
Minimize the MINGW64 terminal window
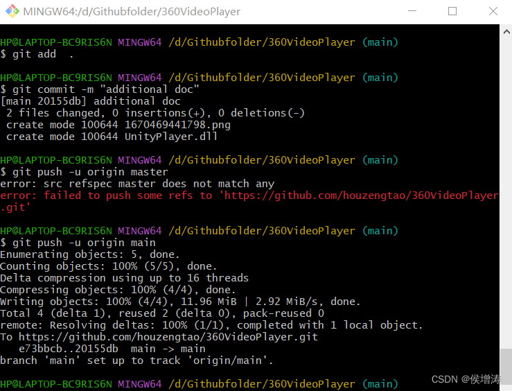tap(412, 11)
